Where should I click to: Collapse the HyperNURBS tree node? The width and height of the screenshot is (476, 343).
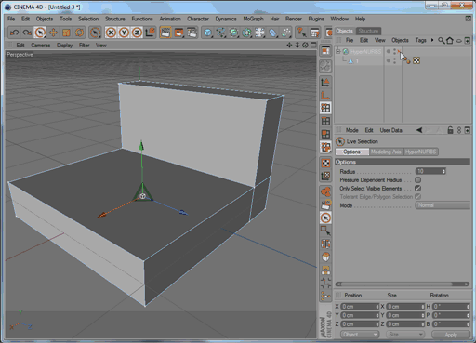tap(338, 51)
